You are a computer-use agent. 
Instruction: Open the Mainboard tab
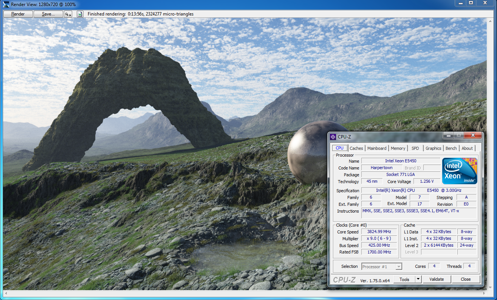pyautogui.click(x=377, y=148)
